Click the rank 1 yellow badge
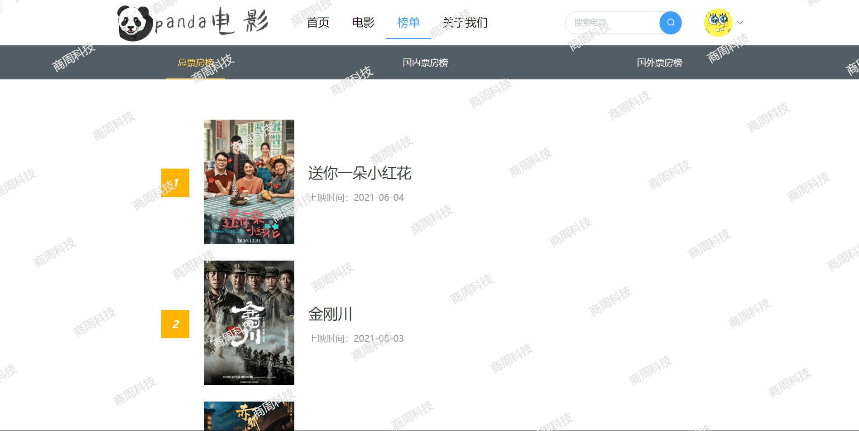This screenshot has height=431, width=859. pos(175,183)
